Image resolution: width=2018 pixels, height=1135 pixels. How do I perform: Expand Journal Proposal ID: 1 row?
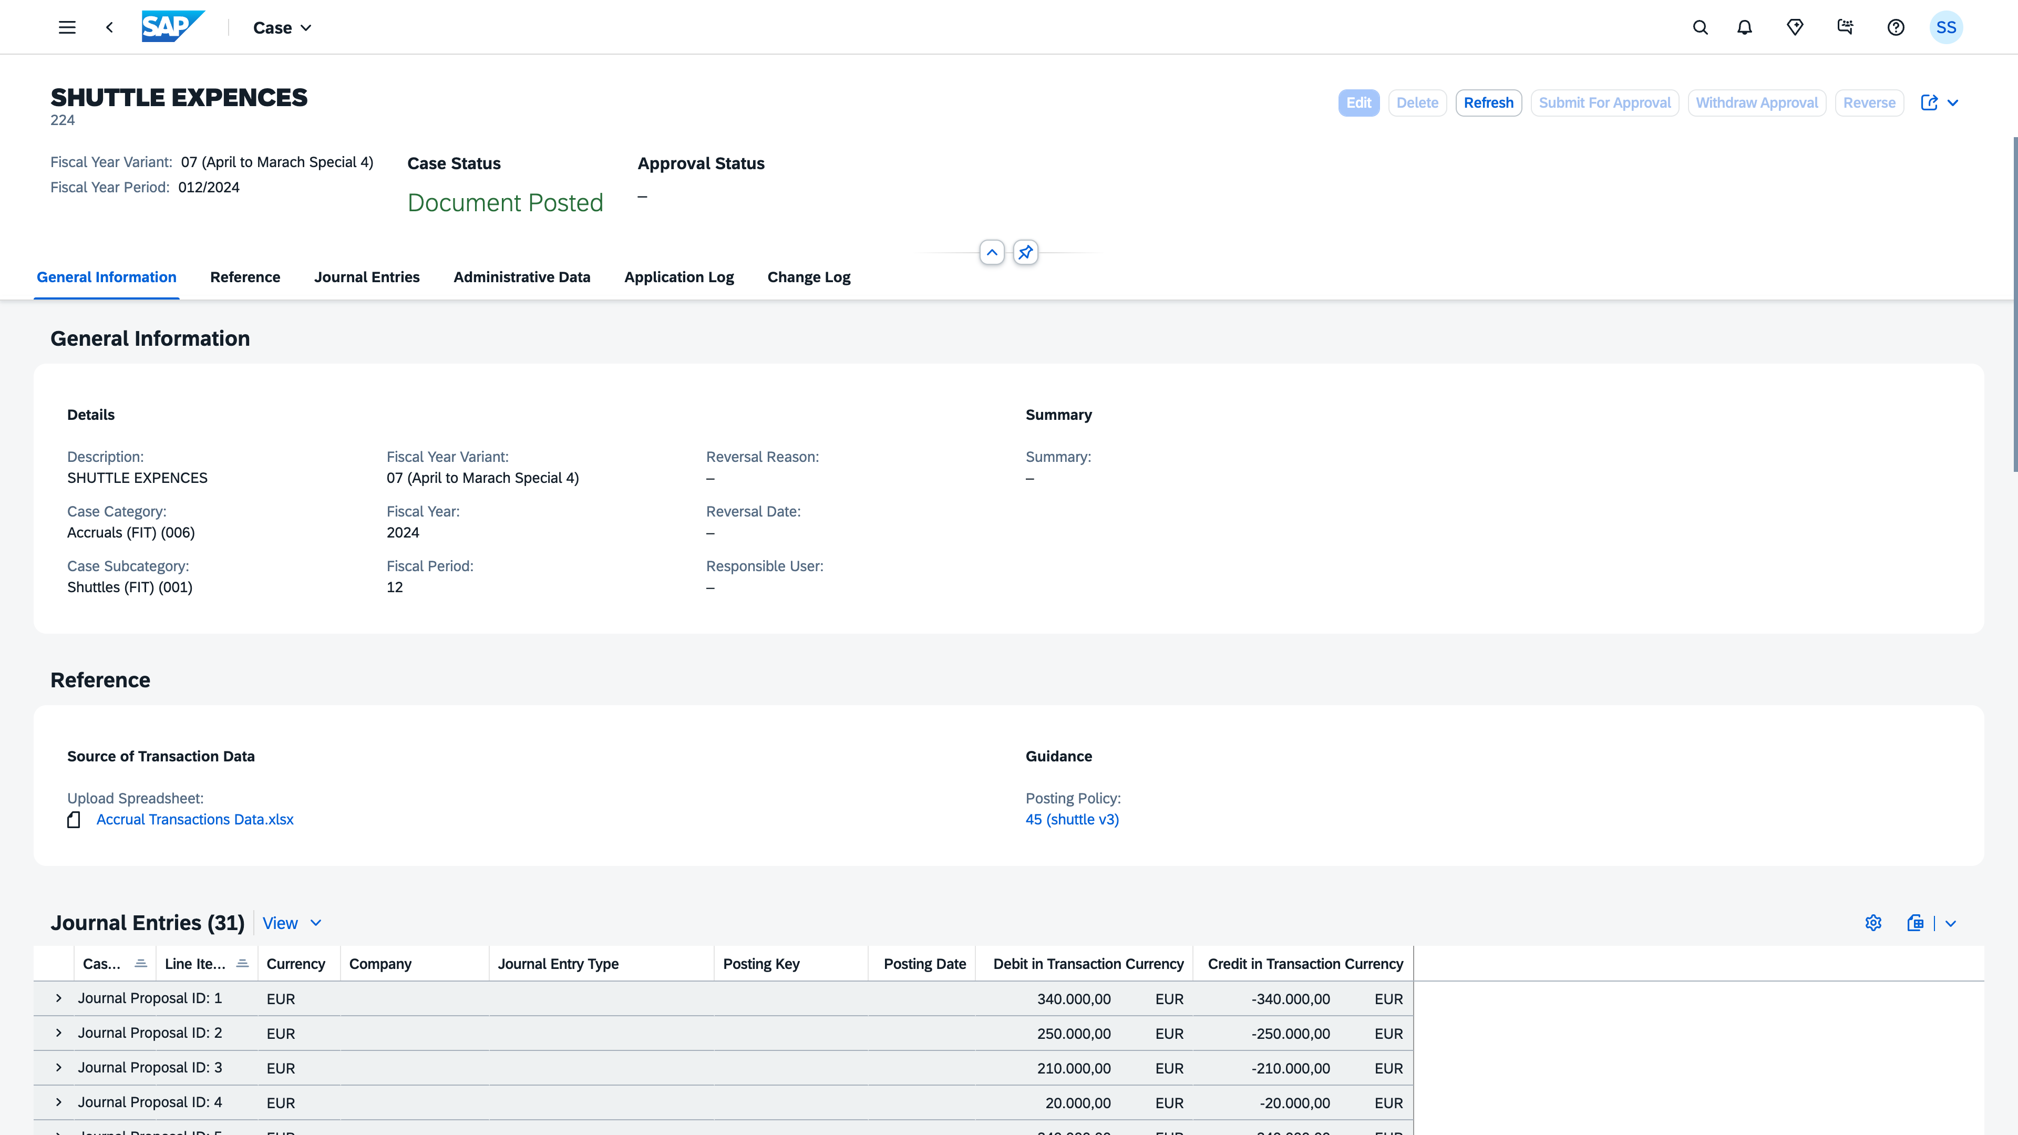tap(59, 998)
